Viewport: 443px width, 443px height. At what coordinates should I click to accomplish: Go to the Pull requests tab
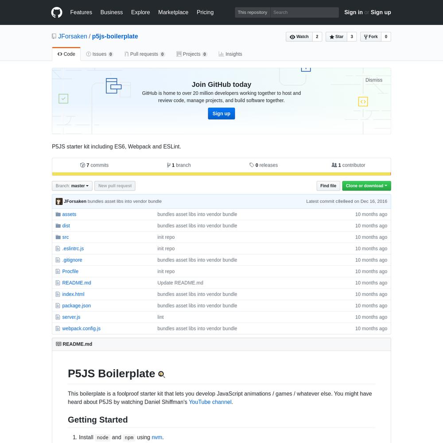(145, 54)
